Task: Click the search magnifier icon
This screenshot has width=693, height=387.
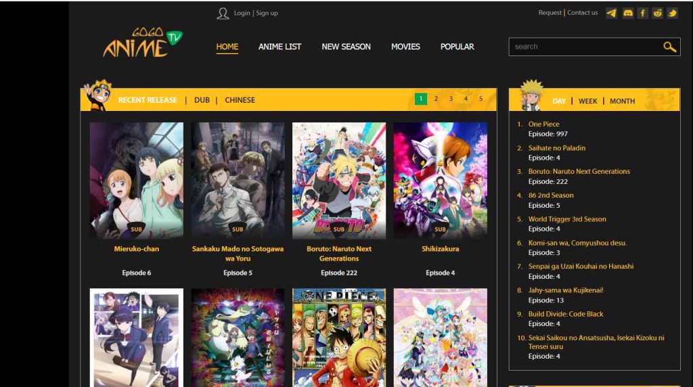Action: [x=669, y=47]
